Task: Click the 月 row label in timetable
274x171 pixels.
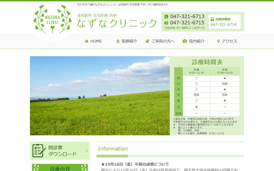Action: point(178,78)
